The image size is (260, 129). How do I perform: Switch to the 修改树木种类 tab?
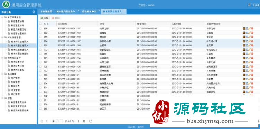[x=89, y=11]
